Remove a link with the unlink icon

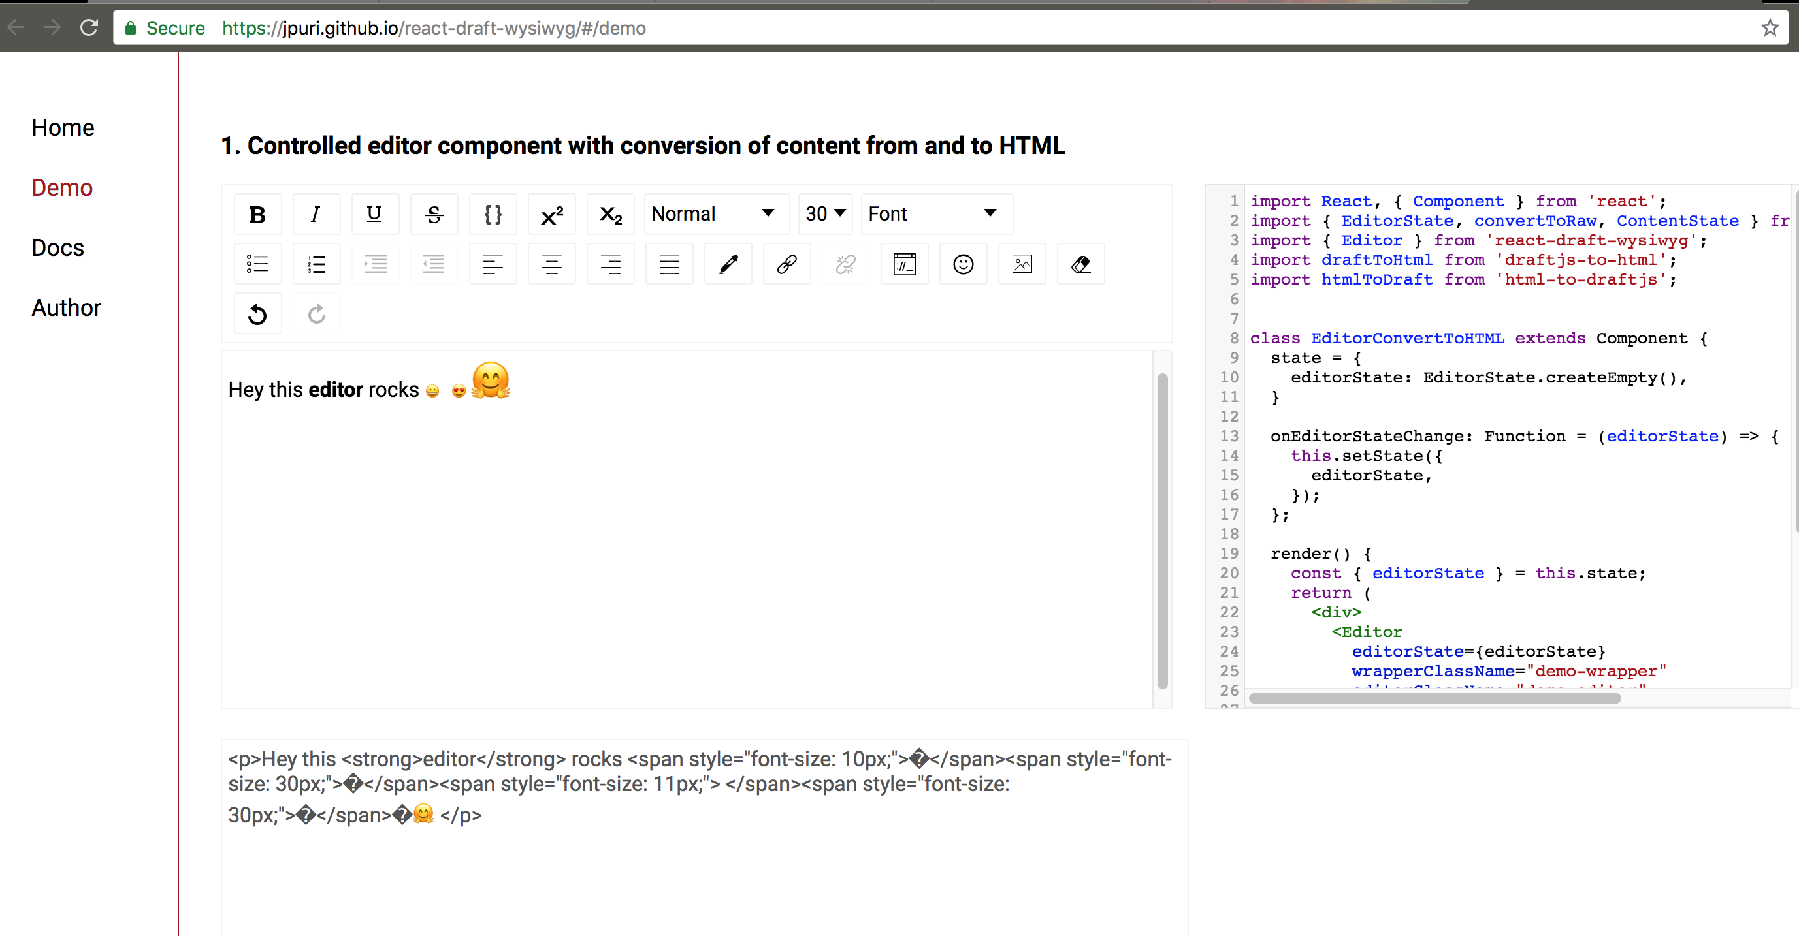[x=845, y=264]
